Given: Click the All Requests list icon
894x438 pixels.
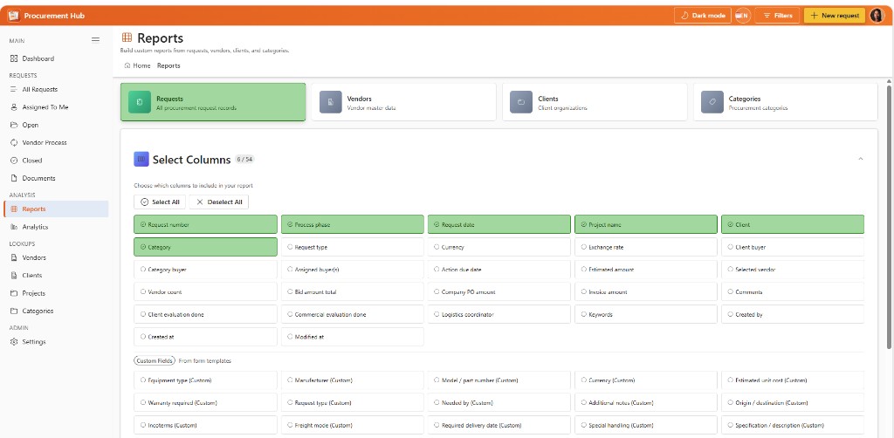Looking at the screenshot, I should 14,89.
